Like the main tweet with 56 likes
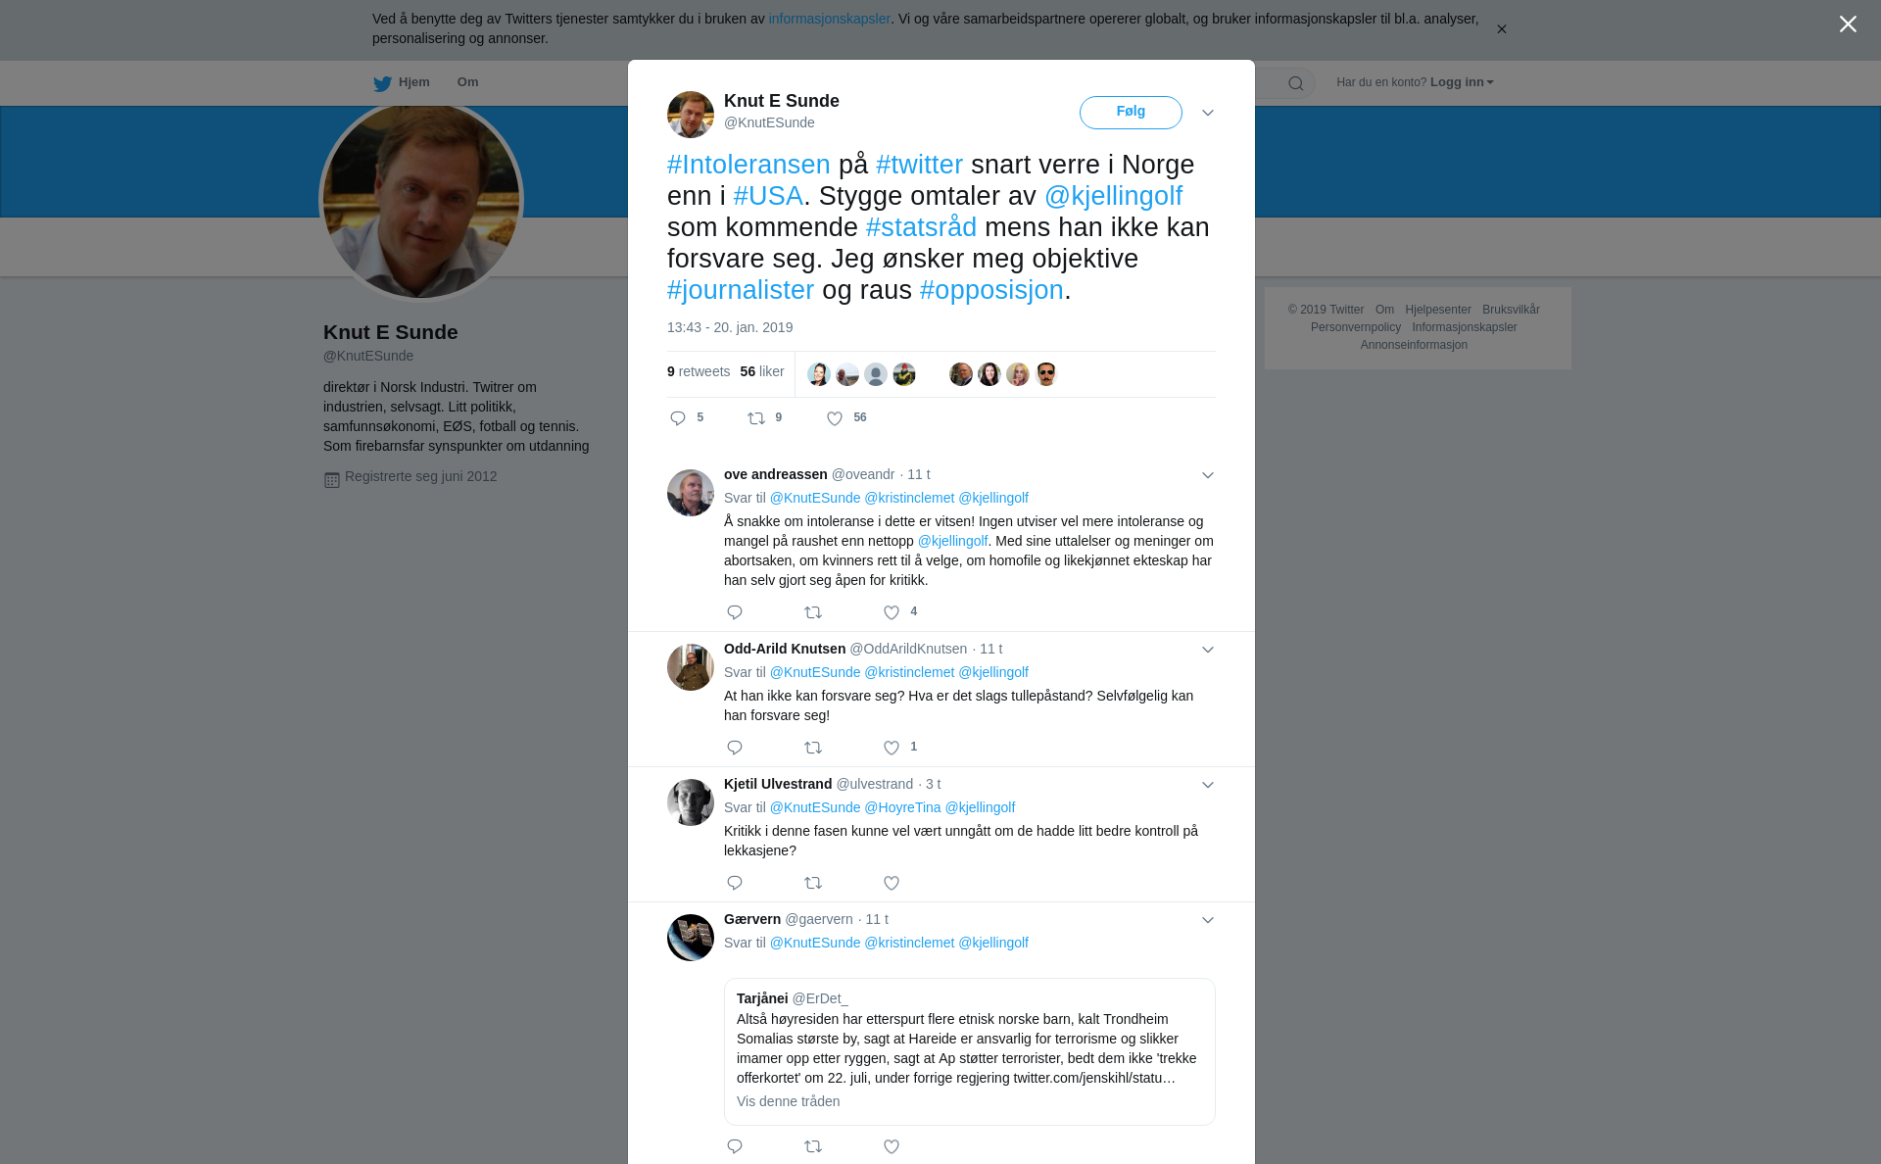The image size is (1881, 1164). click(835, 418)
